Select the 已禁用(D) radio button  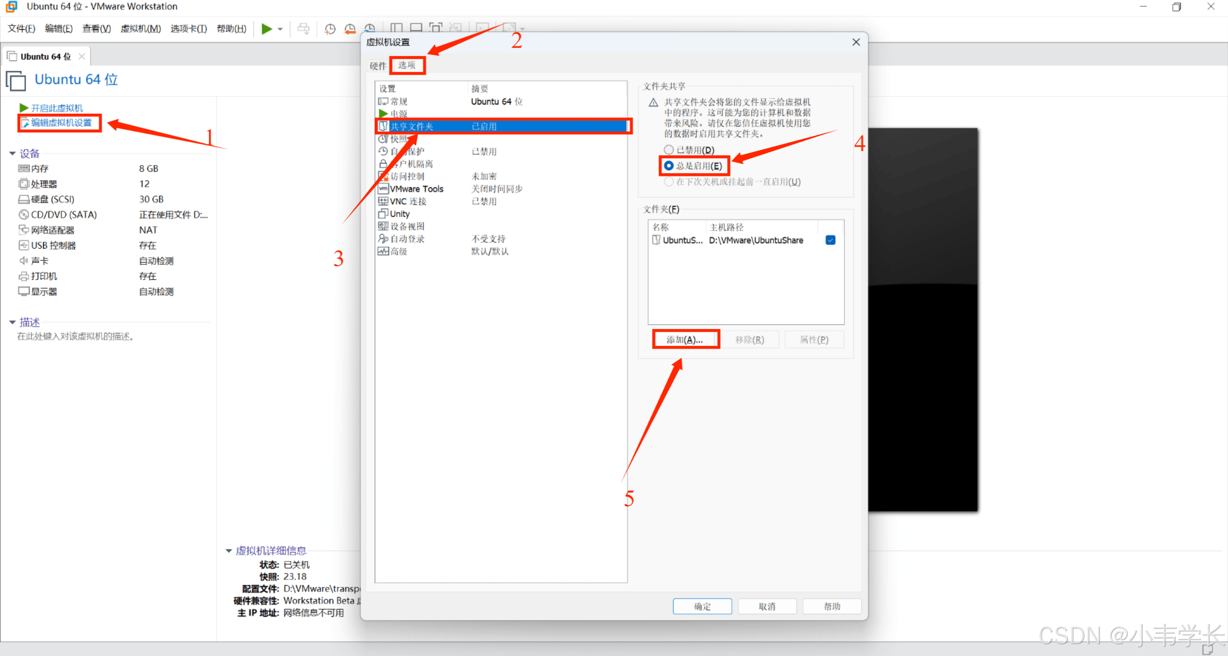(x=669, y=150)
